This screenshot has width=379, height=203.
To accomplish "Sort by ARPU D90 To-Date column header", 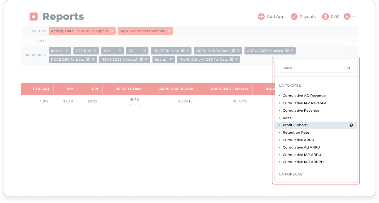I will [x=176, y=89].
